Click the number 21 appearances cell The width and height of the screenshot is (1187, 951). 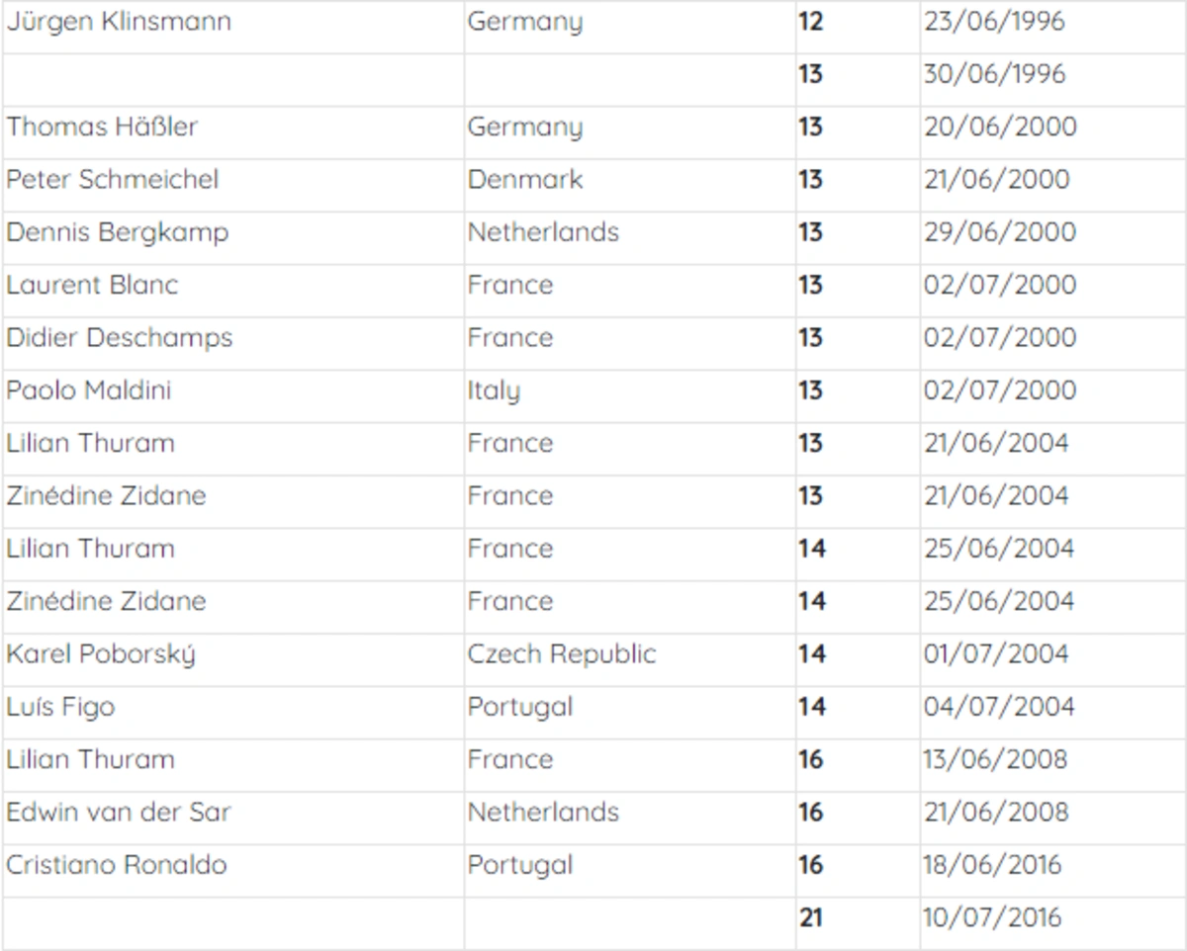pos(811,918)
